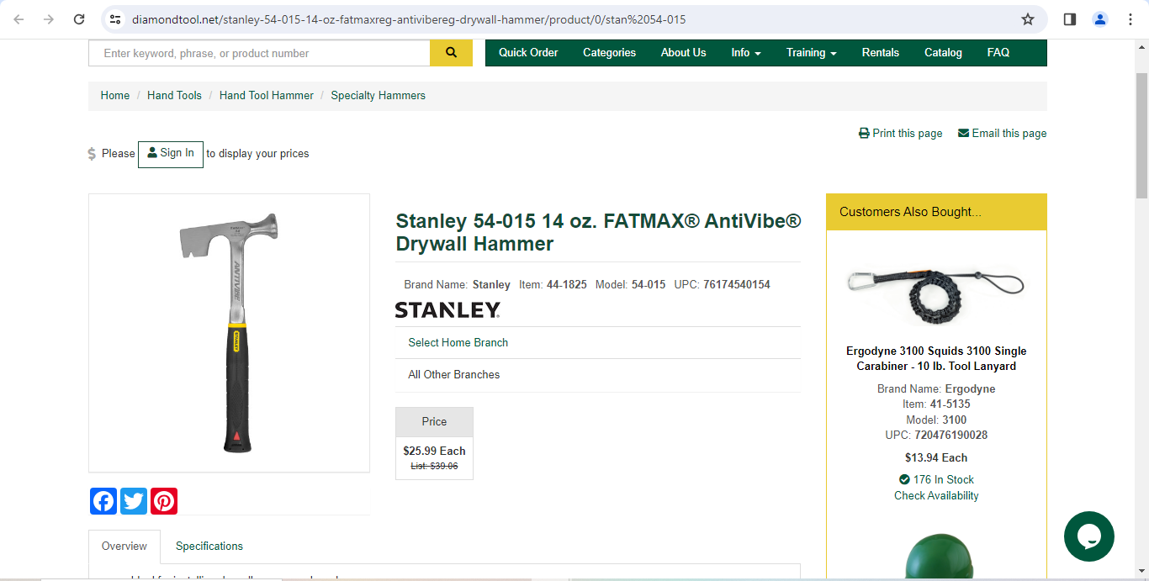Expand the Info dropdown menu
The image size is (1149, 581).
[x=746, y=52]
